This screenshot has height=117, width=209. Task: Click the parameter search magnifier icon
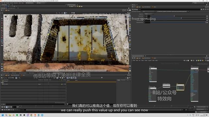click(x=203, y=9)
